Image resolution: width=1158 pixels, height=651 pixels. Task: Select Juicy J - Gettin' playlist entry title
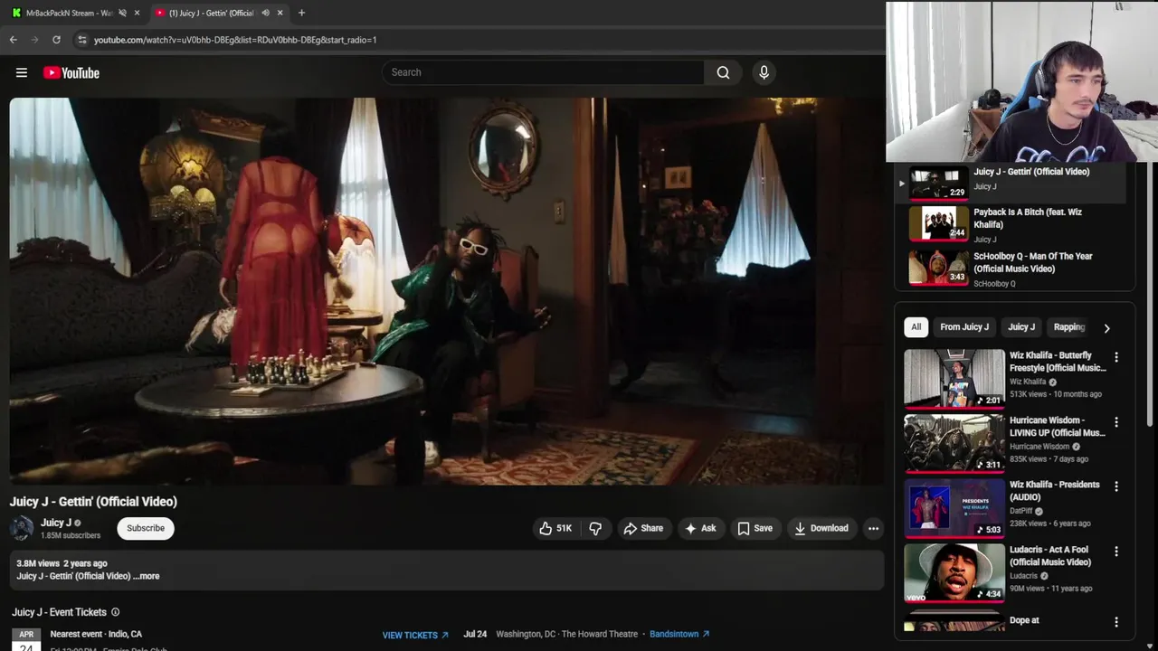click(1031, 172)
